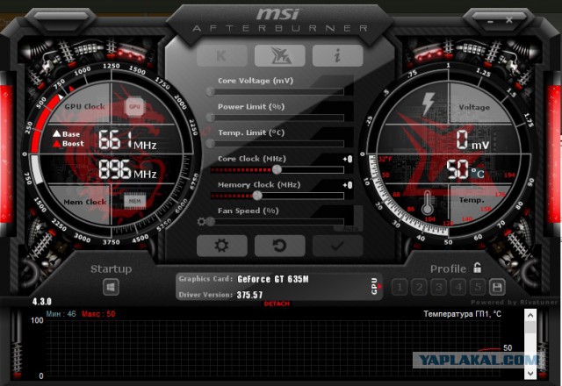Click the 661 MHz GPU clock readout

127,139
